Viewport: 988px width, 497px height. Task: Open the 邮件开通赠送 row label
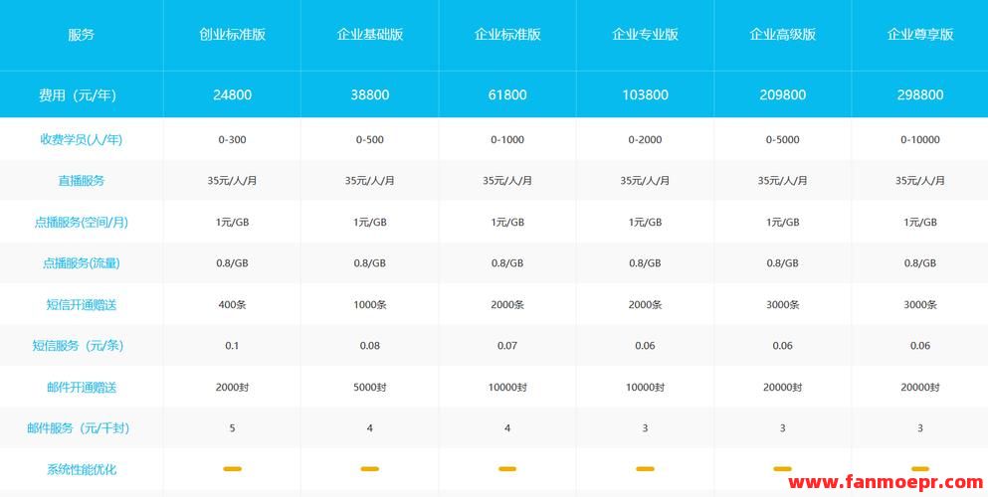pos(82,387)
